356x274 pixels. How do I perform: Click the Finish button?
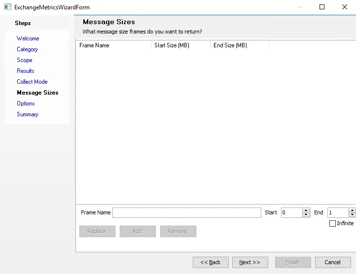click(x=293, y=263)
